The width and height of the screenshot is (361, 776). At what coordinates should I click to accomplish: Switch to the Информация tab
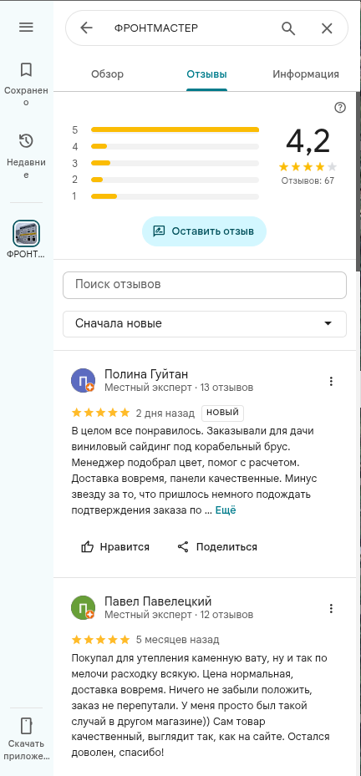tap(306, 74)
